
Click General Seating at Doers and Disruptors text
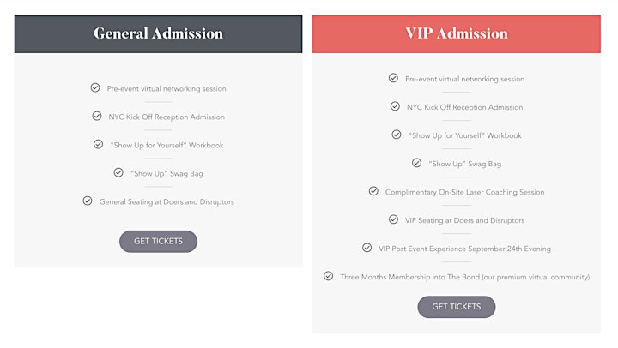click(x=167, y=202)
